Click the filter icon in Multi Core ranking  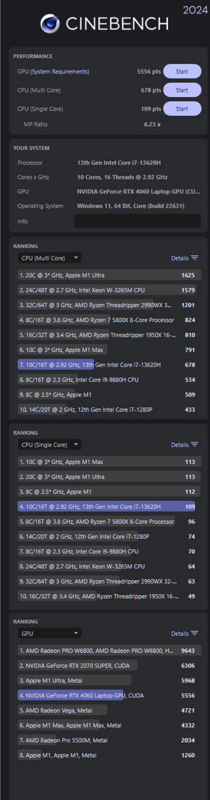194,258
